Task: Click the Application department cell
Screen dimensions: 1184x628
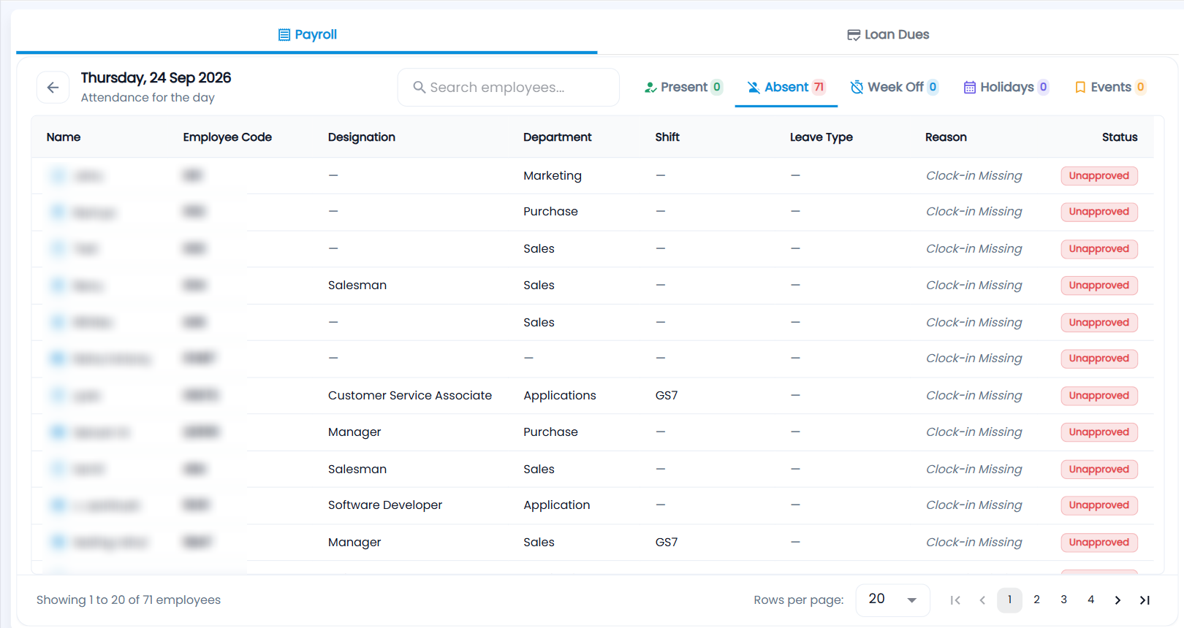Action: pos(557,505)
